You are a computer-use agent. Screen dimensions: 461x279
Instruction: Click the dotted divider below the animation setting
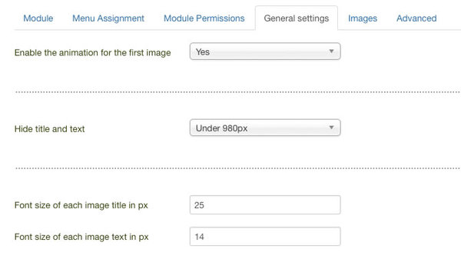pos(237,92)
